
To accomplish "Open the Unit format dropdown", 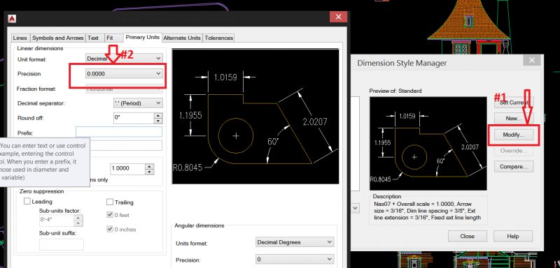I will pyautogui.click(x=125, y=59).
